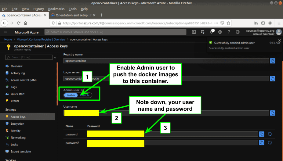Open the Bookmarks menu
283x161 pixels.
click(56, 9)
